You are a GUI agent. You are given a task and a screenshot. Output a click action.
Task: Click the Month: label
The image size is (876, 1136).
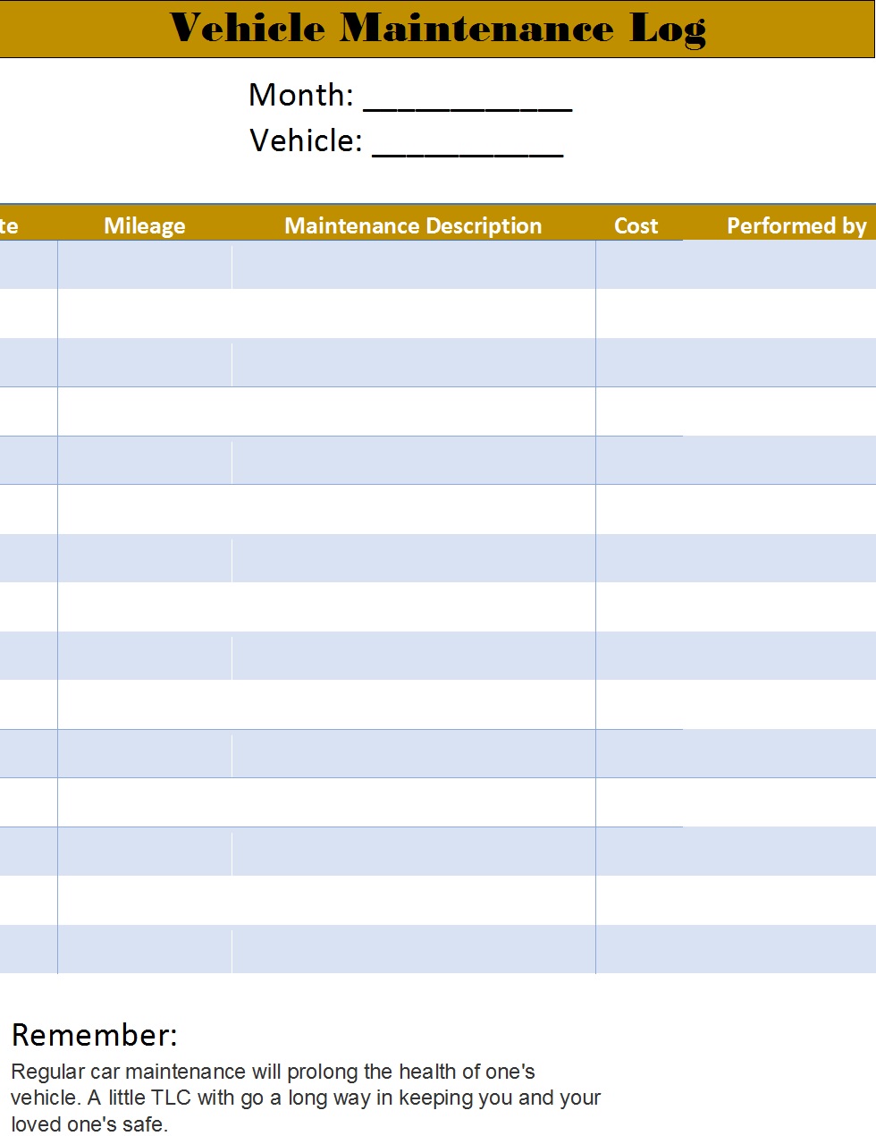pyautogui.click(x=301, y=95)
